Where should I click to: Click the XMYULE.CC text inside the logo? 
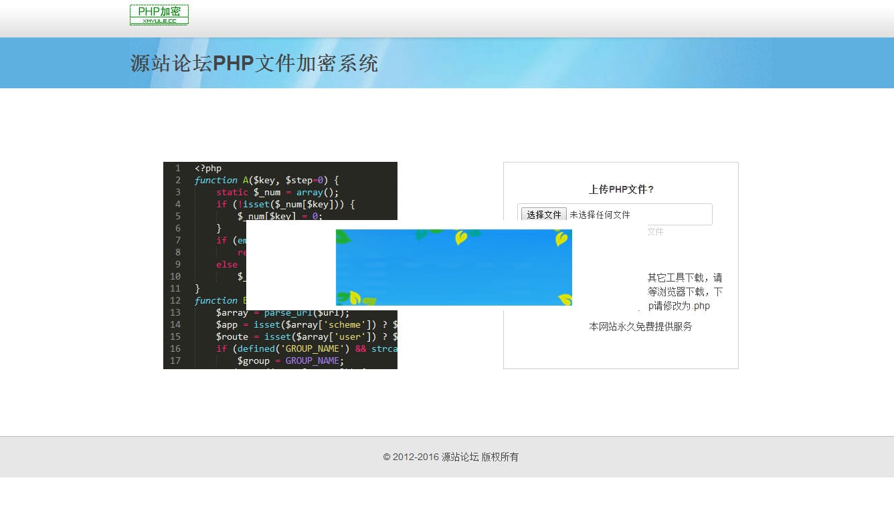tap(159, 20)
